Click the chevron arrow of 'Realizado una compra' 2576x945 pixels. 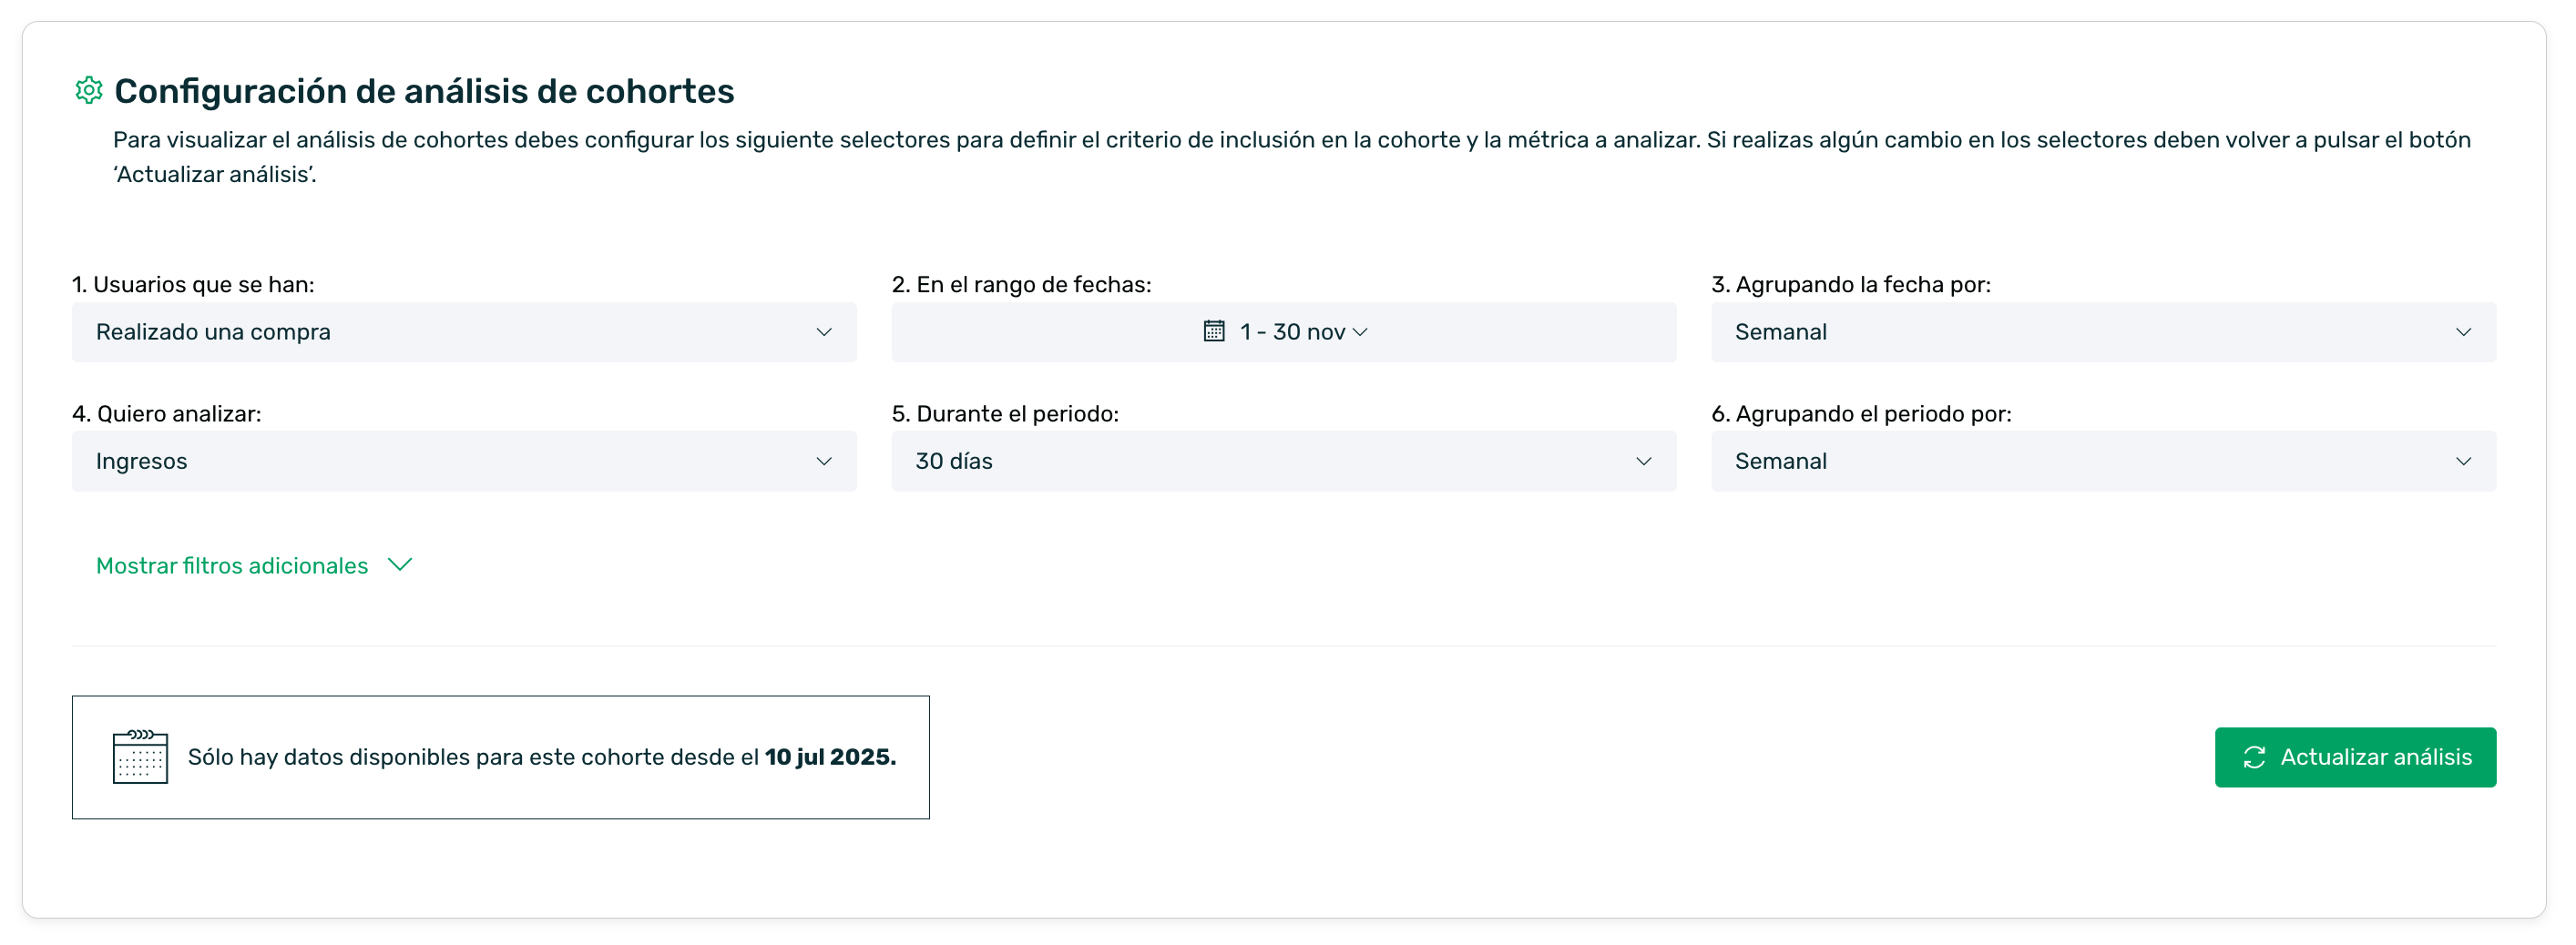pyautogui.click(x=824, y=332)
